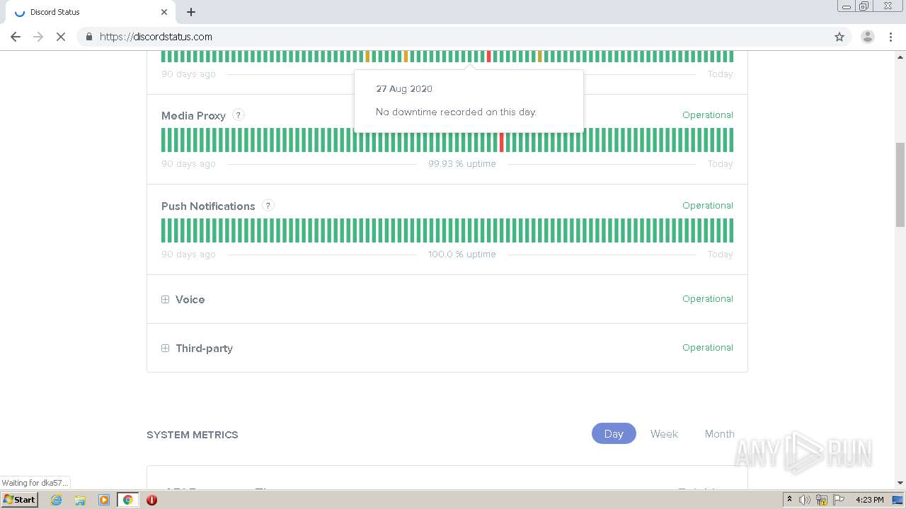
Task: Click the Third-party Operational status
Action: [x=708, y=348]
